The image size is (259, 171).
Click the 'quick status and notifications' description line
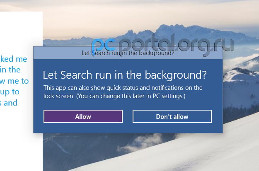(123, 88)
